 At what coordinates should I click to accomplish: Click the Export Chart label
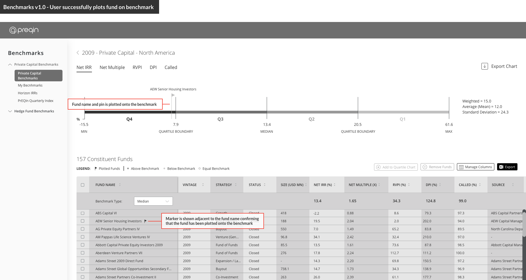click(504, 66)
